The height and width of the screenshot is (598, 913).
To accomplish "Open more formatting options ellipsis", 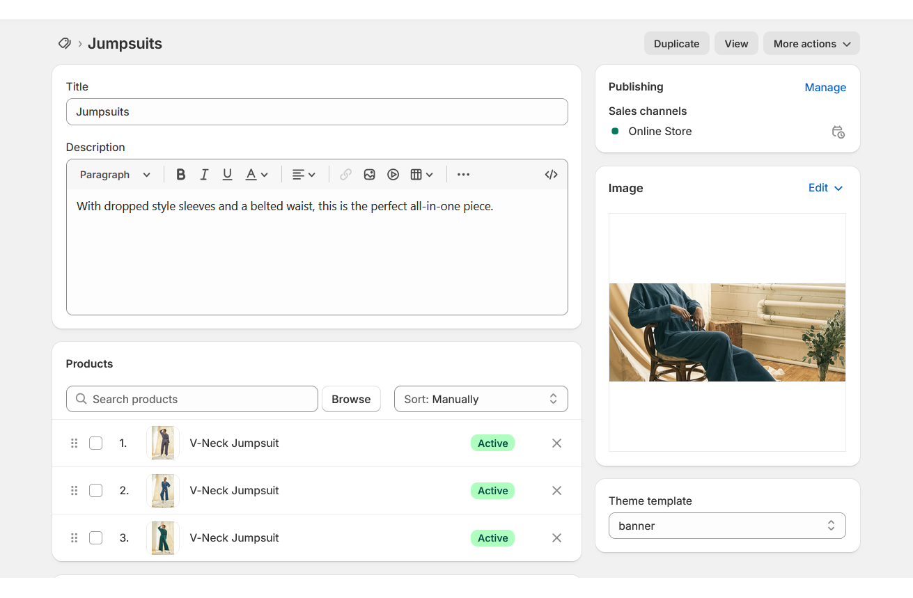I will tap(463, 175).
